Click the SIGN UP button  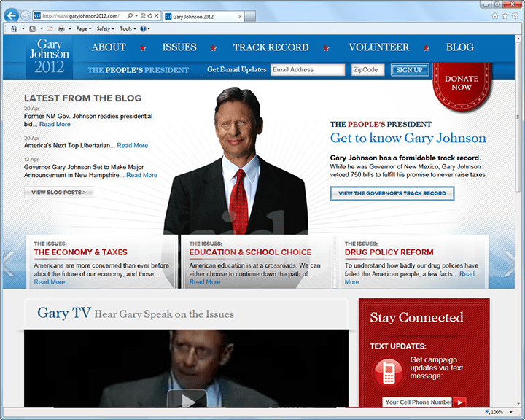(410, 70)
